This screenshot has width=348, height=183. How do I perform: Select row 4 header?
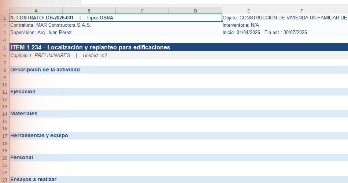[x=5, y=40]
